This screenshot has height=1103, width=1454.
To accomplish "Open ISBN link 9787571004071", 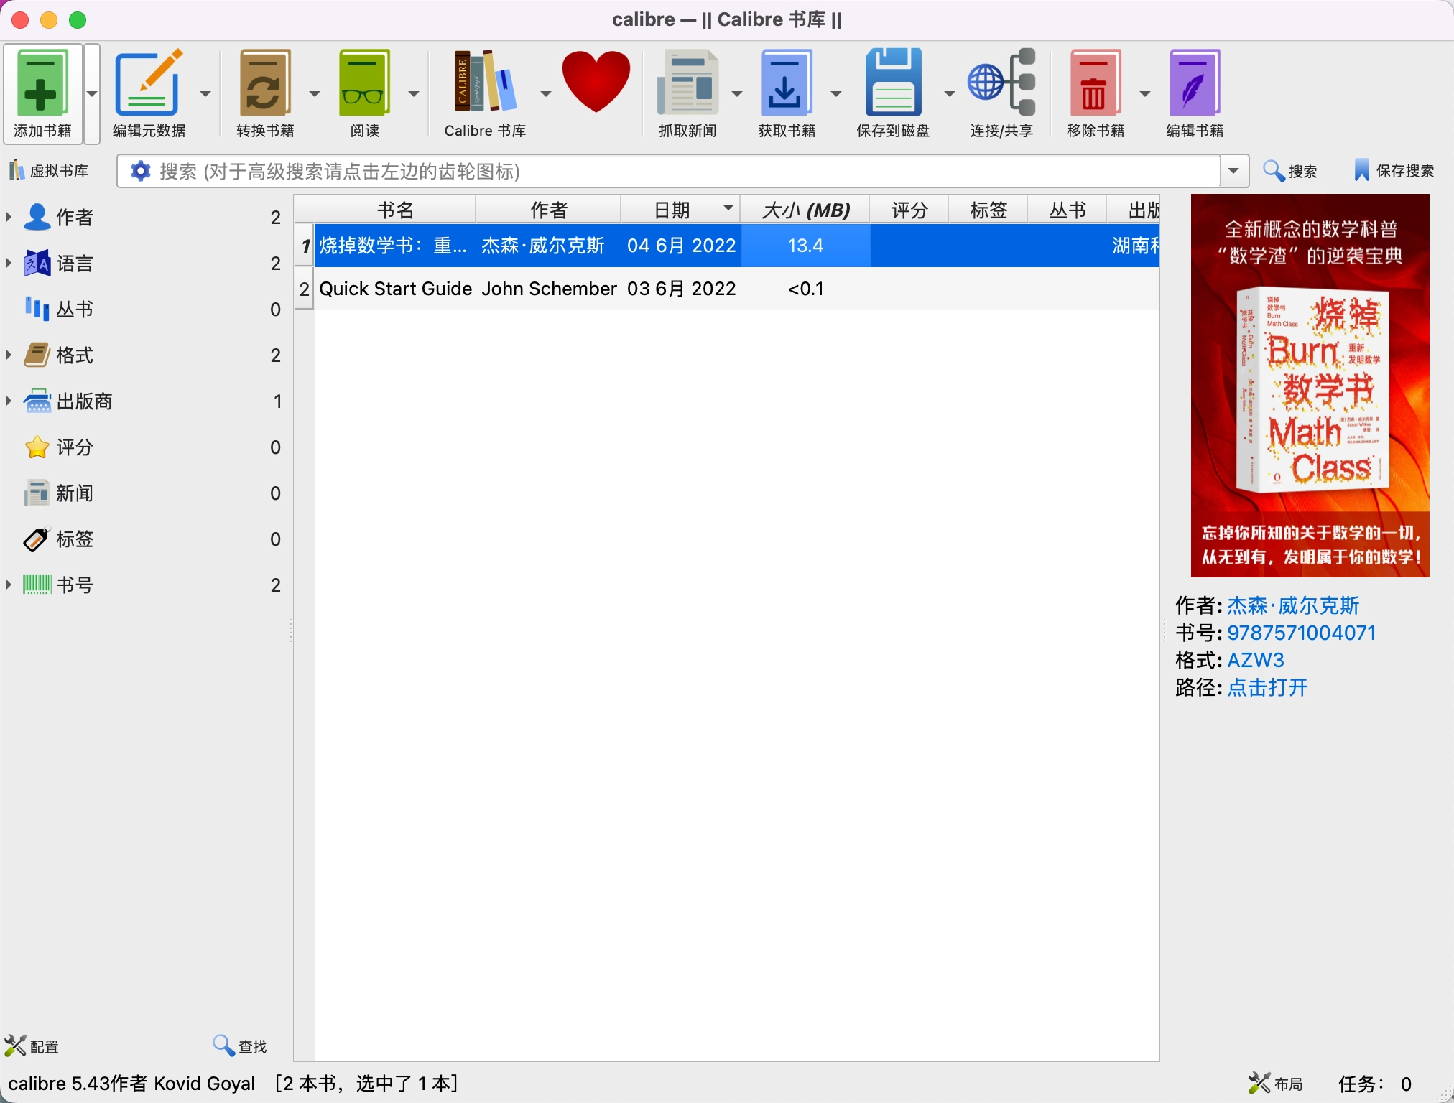I will (x=1301, y=633).
